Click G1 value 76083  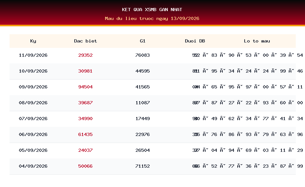coord(143,55)
